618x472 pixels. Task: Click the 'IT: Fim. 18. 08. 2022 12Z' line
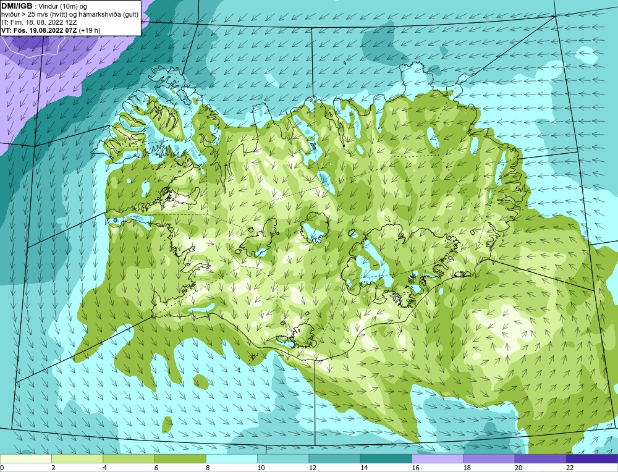pos(40,22)
